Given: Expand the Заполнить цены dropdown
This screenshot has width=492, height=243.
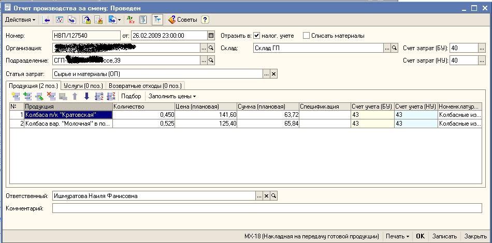Looking at the screenshot, I should (172, 96).
